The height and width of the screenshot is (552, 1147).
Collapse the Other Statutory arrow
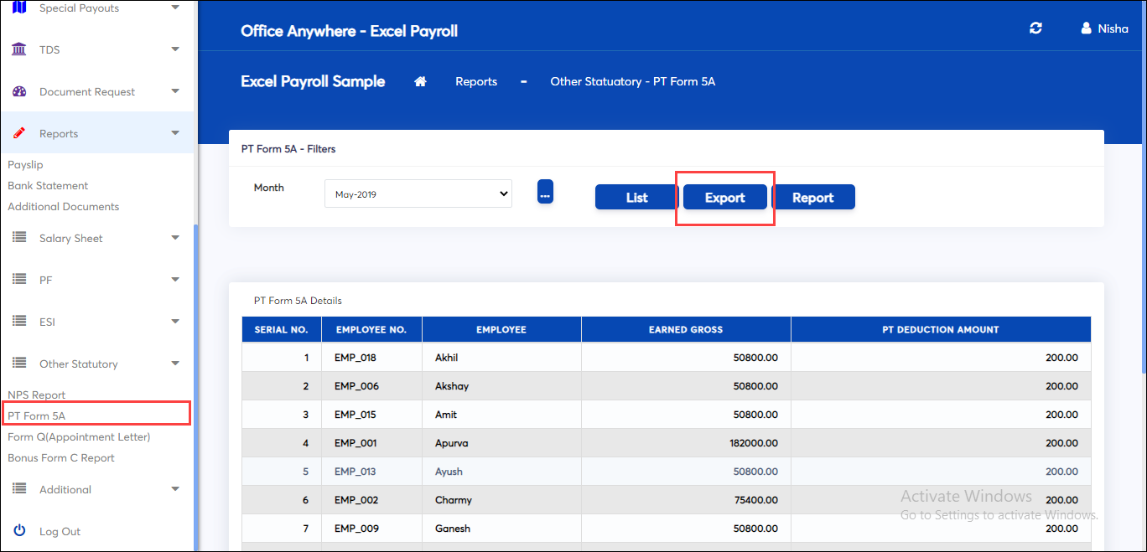point(175,364)
